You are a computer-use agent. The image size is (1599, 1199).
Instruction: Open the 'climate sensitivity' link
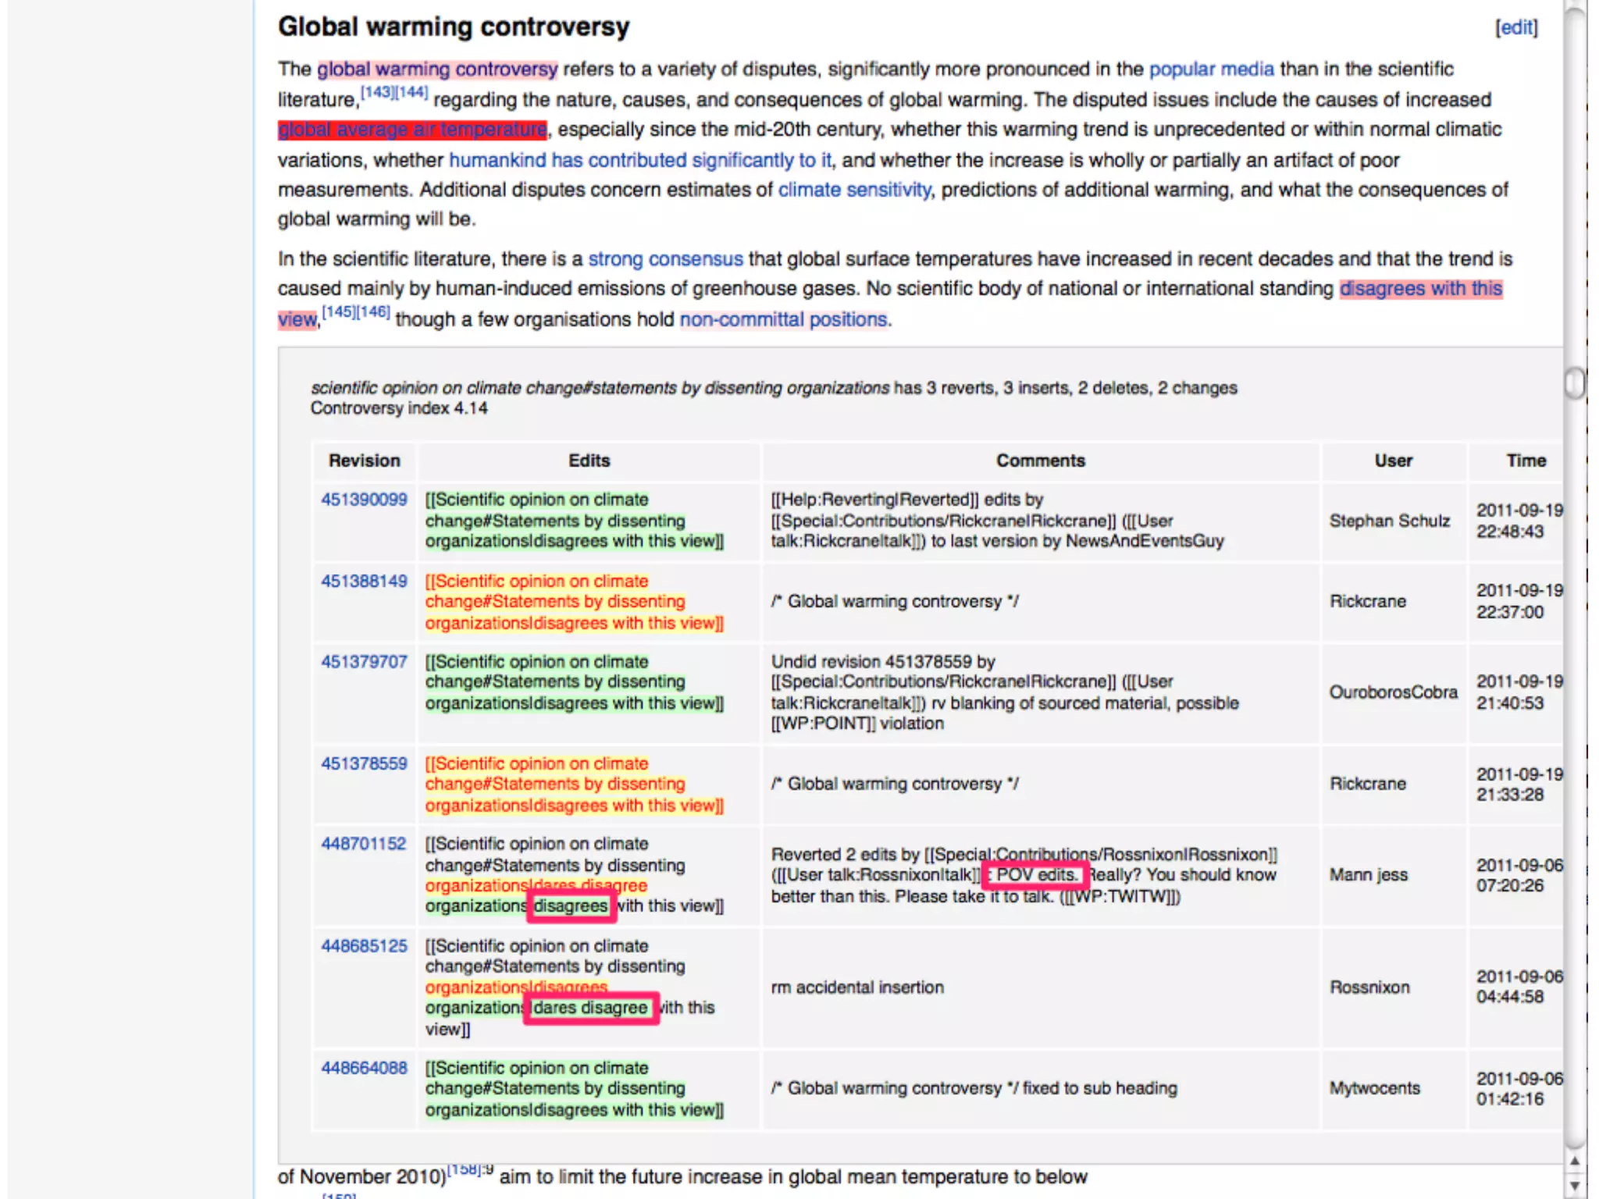(x=854, y=190)
